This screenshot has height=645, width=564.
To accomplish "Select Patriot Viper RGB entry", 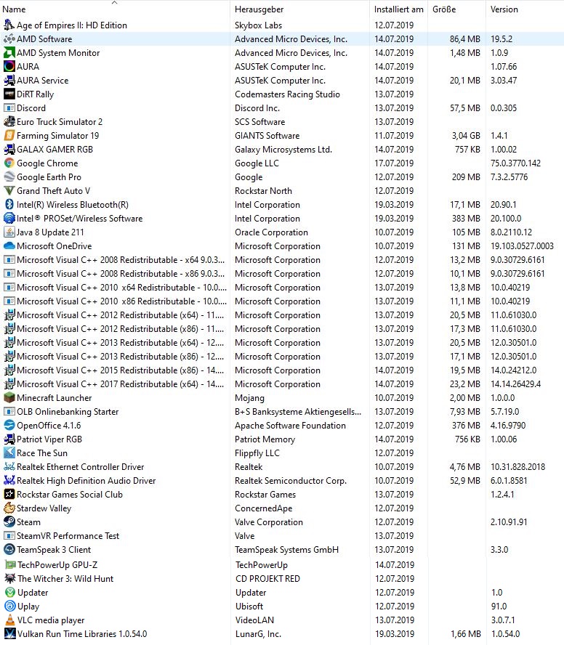I will tap(282, 439).
